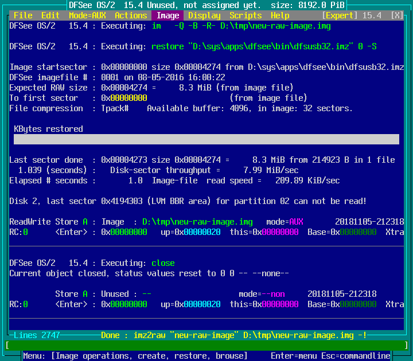Click the green command line input field
The width and height of the screenshot is (413, 361).
click(206, 346)
